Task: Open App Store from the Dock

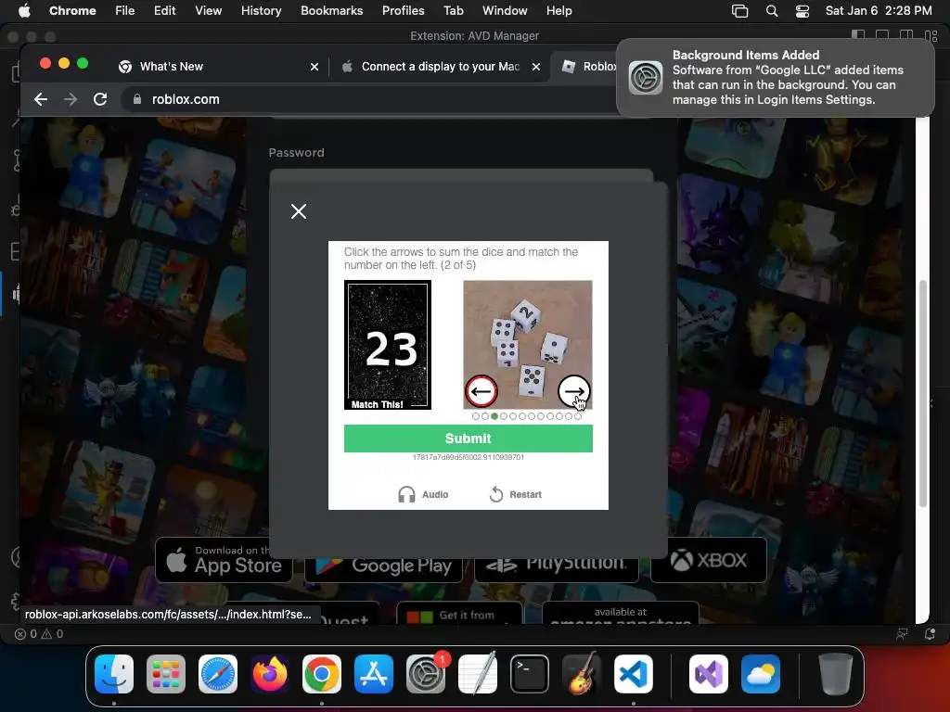Action: click(x=374, y=674)
